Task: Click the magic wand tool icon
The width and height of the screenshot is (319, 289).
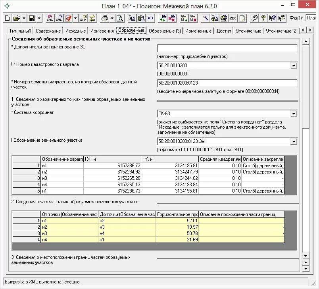Action: point(205,18)
